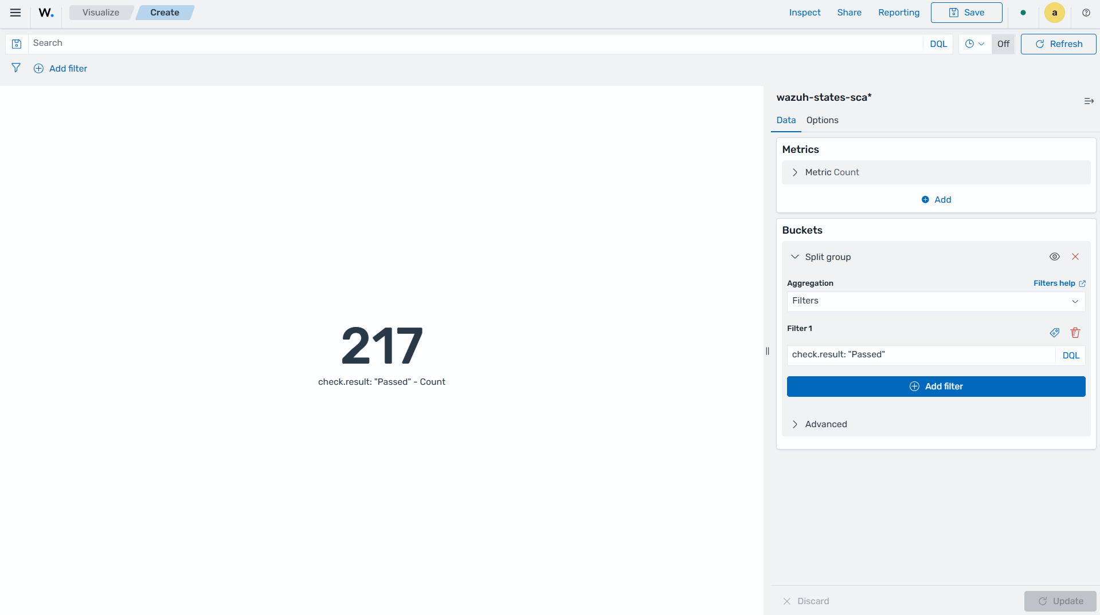1100x615 pixels.
Task: Click the blue Add filter button
Action: pos(936,387)
